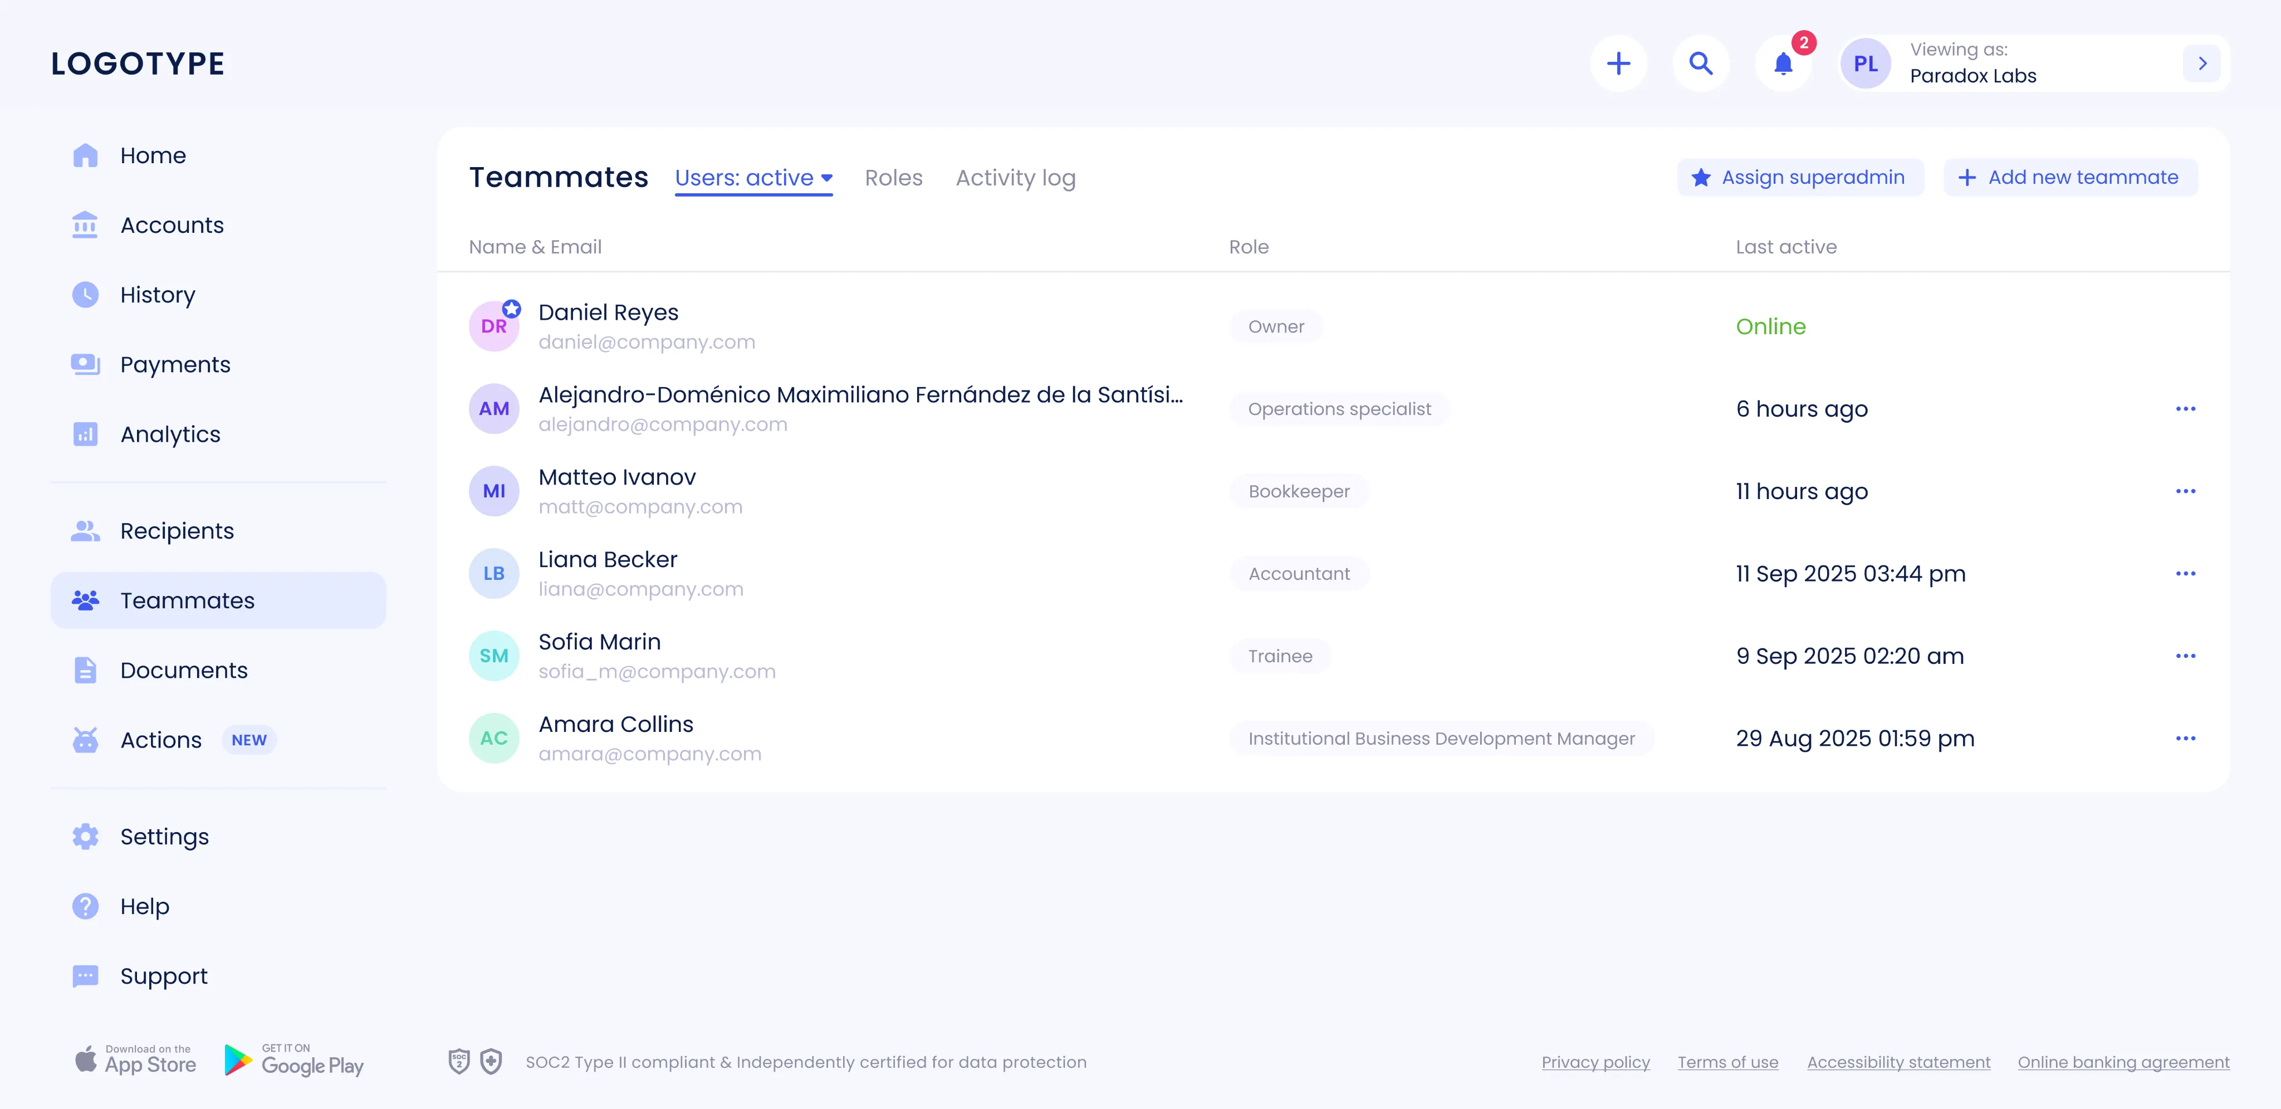The image size is (2281, 1109).
Task: Click Assign superadmin button
Action: click(1800, 177)
